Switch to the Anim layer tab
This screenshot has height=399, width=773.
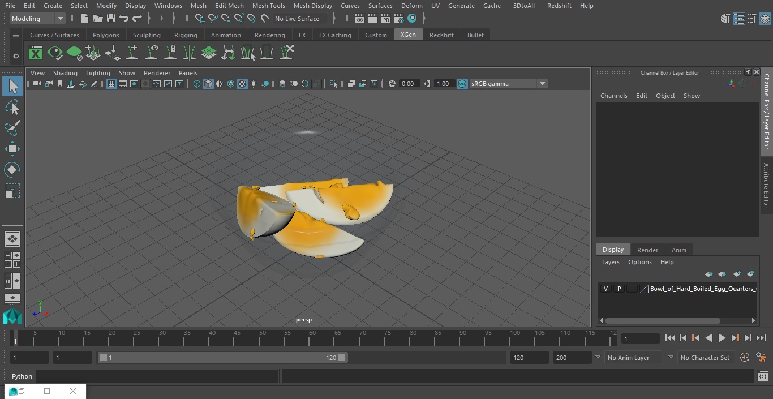click(x=678, y=250)
